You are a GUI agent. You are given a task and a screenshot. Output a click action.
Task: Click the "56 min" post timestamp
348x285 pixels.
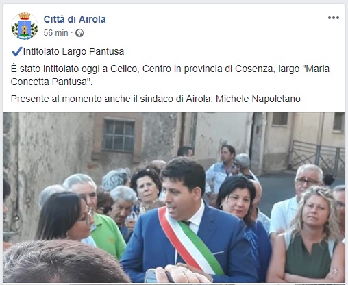pos(55,33)
